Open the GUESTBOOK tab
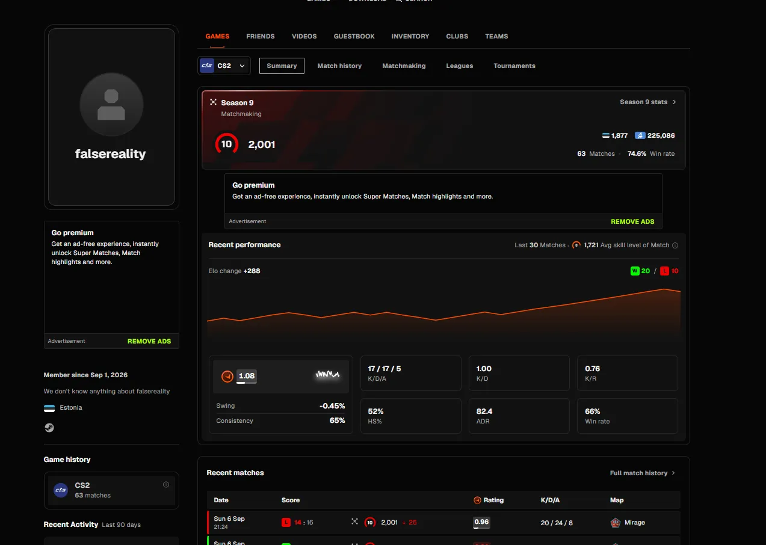The image size is (766, 545). pos(354,37)
